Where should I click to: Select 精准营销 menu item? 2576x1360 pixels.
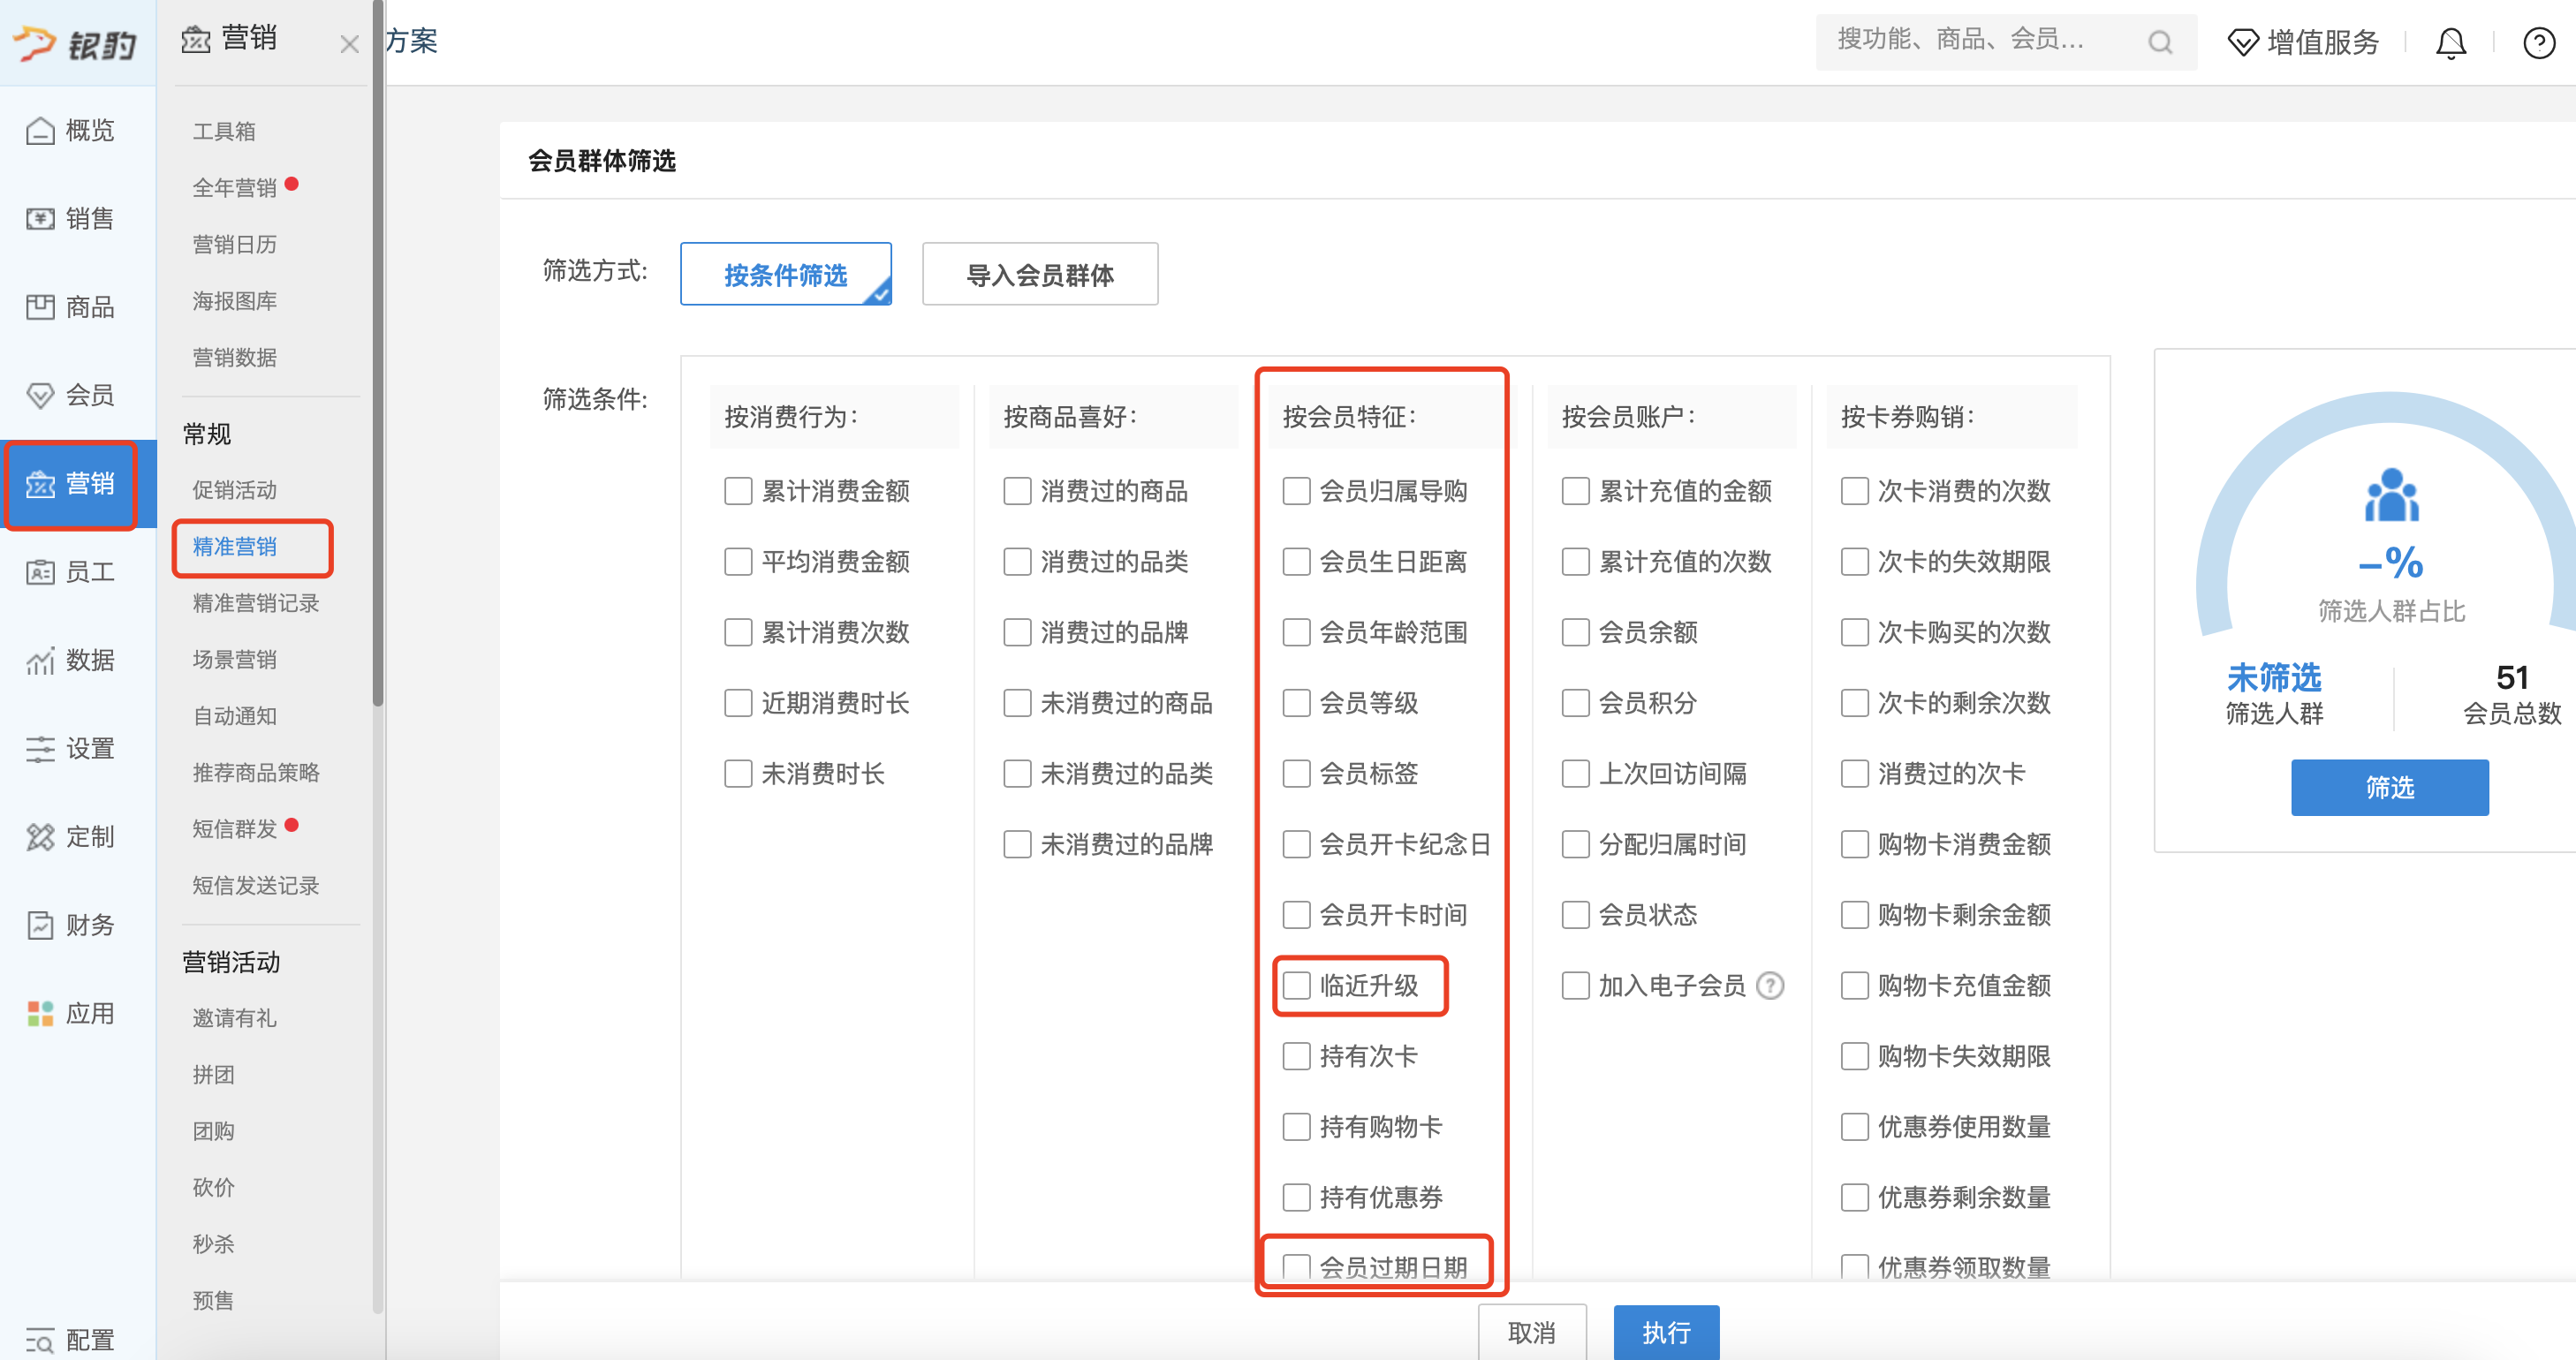tap(234, 547)
